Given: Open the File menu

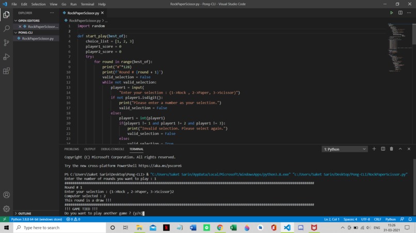Looking at the screenshot, I should (14, 4).
